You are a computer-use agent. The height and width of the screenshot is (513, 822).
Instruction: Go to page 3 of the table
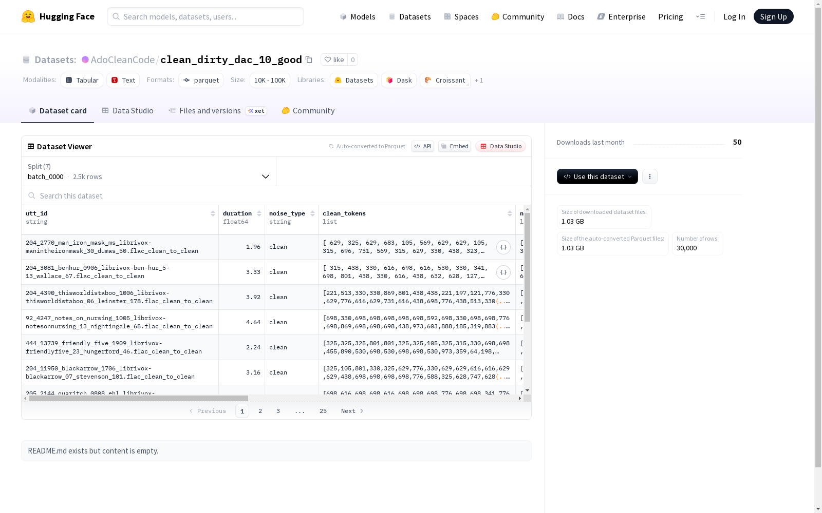(x=278, y=411)
